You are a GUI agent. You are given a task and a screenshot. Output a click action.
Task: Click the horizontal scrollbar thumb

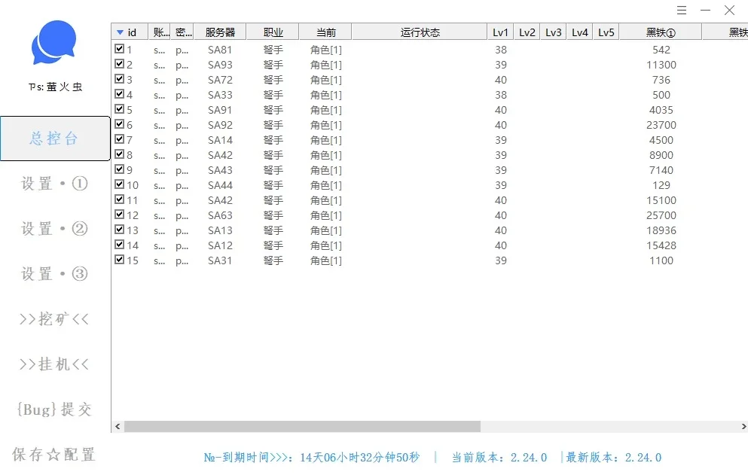[x=303, y=426]
